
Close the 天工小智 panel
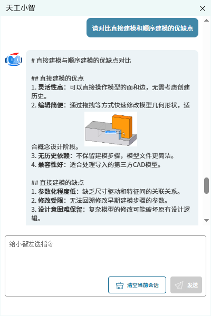(x=203, y=8)
